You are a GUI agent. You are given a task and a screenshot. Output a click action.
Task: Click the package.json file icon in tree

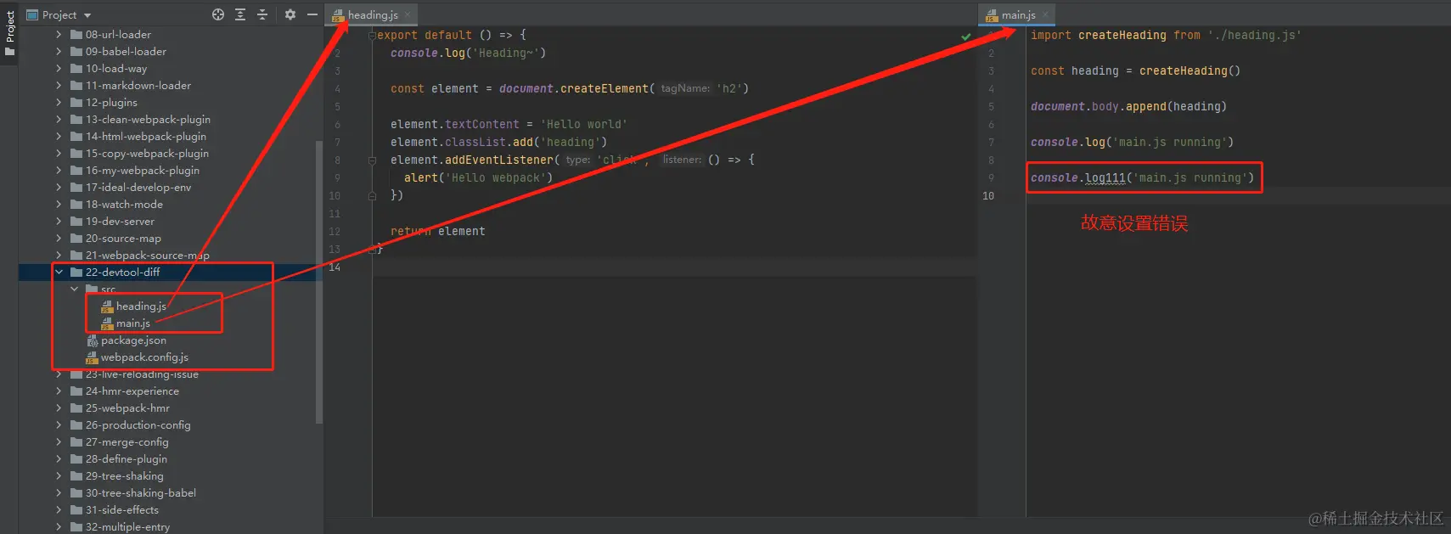click(92, 340)
